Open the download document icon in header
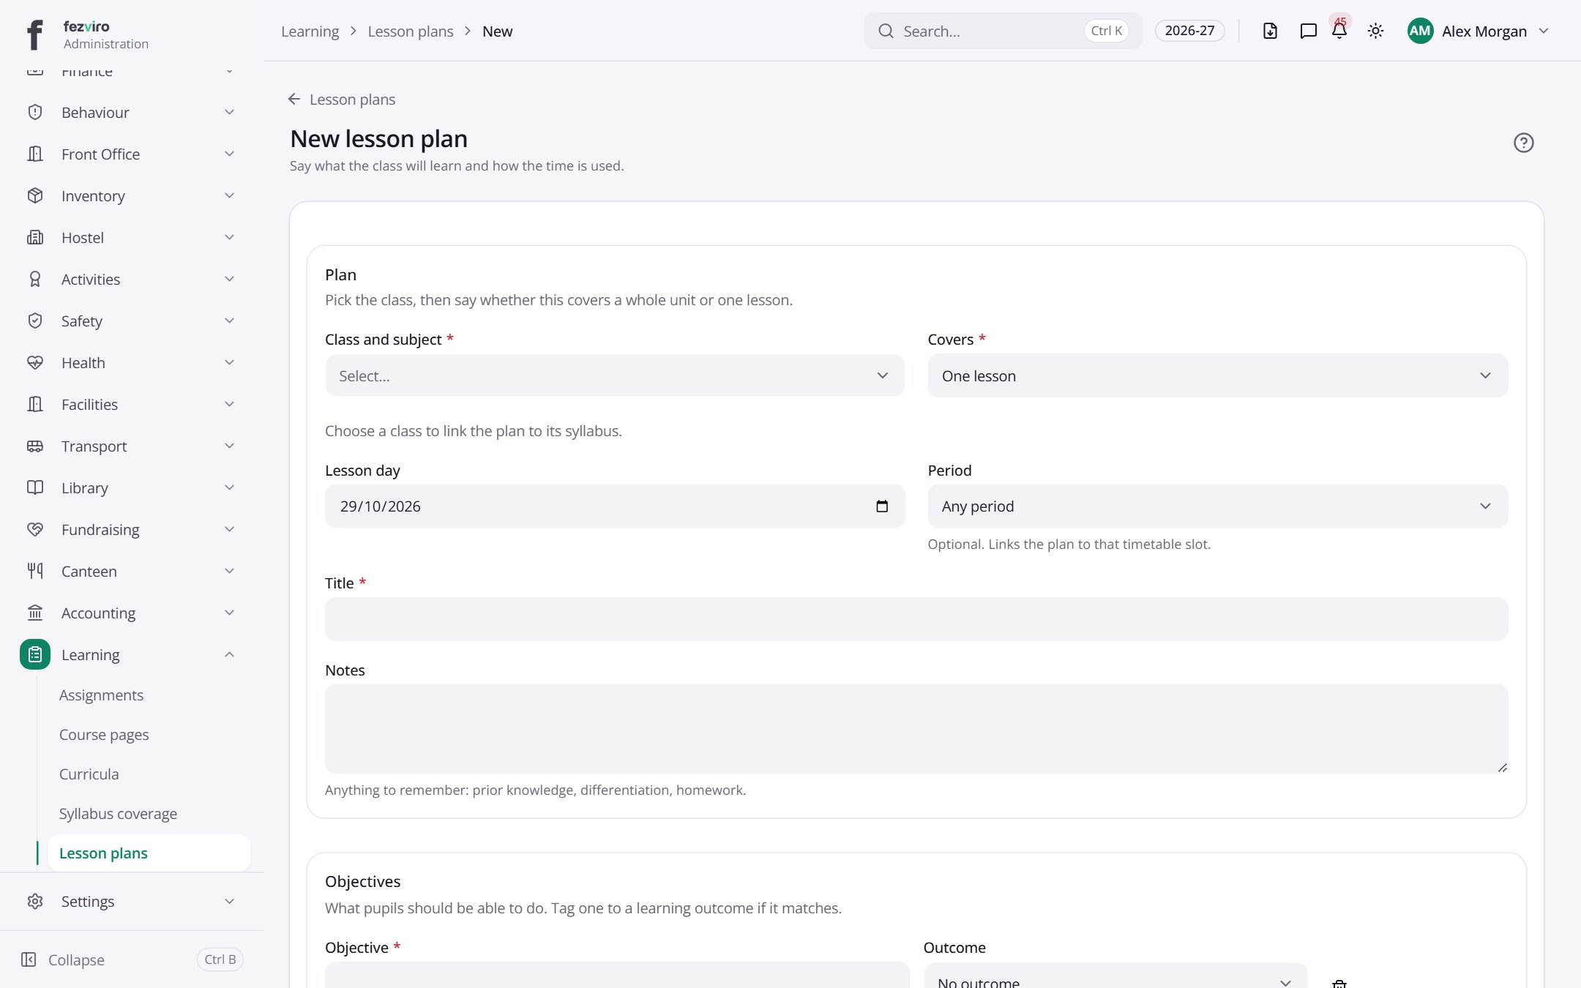The width and height of the screenshot is (1581, 988). click(x=1270, y=31)
